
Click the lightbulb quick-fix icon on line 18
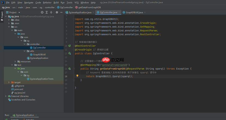[77, 76]
